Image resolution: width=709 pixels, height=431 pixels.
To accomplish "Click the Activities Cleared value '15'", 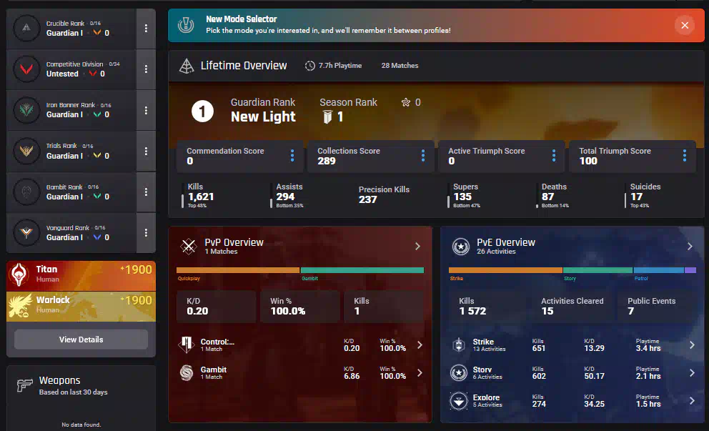I will click(547, 311).
